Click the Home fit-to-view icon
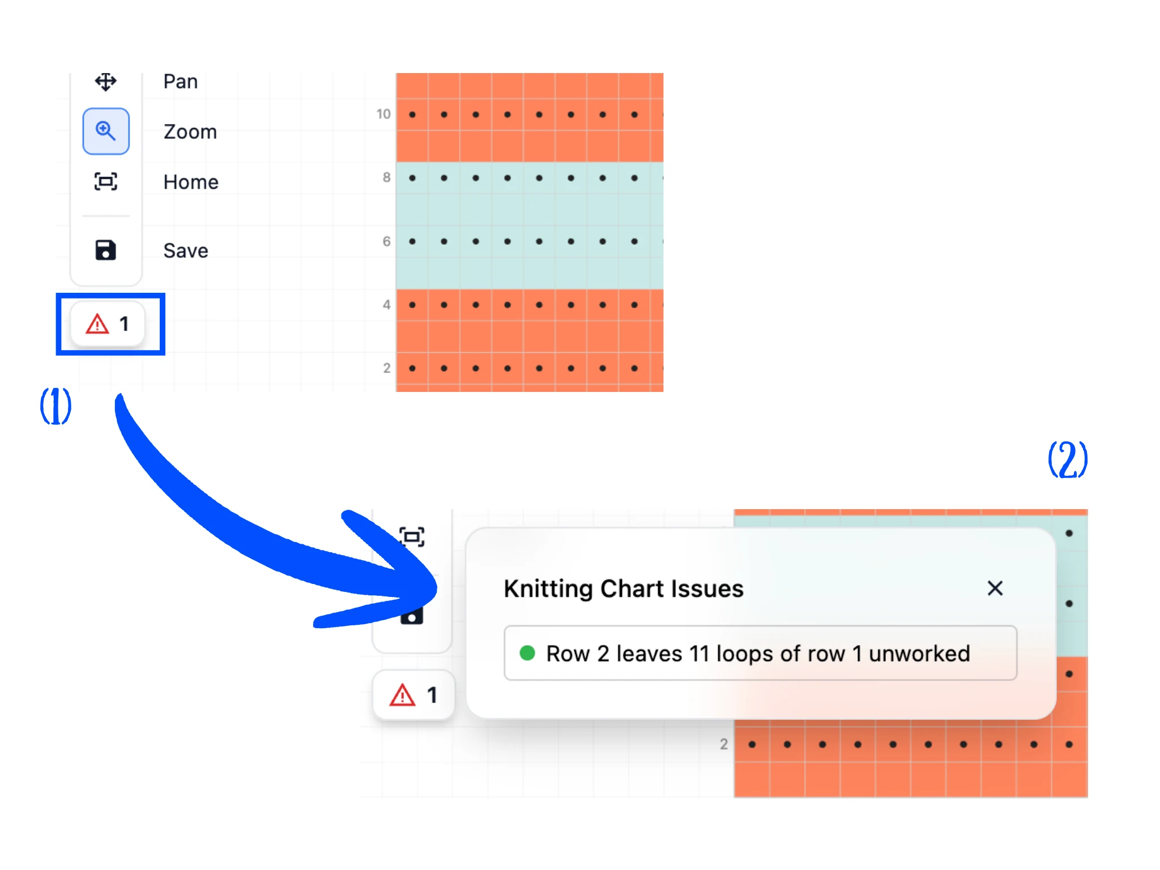Screen dimensions: 1160x870 click(106, 181)
